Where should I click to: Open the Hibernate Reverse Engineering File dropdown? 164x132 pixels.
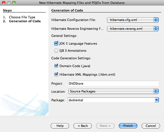pyautogui.click(x=156, y=28)
